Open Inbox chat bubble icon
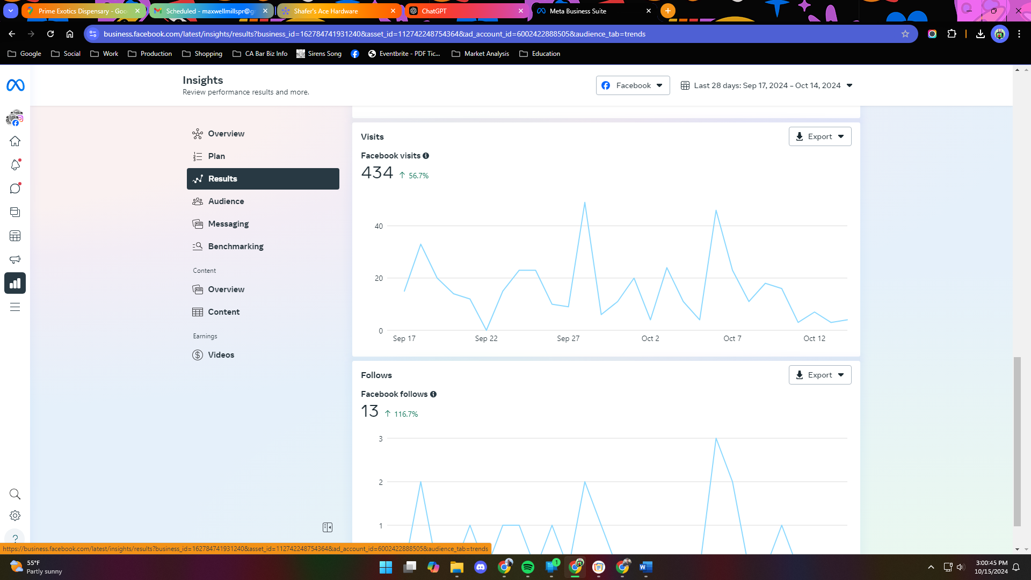Viewport: 1031px width, 580px height. tap(15, 189)
